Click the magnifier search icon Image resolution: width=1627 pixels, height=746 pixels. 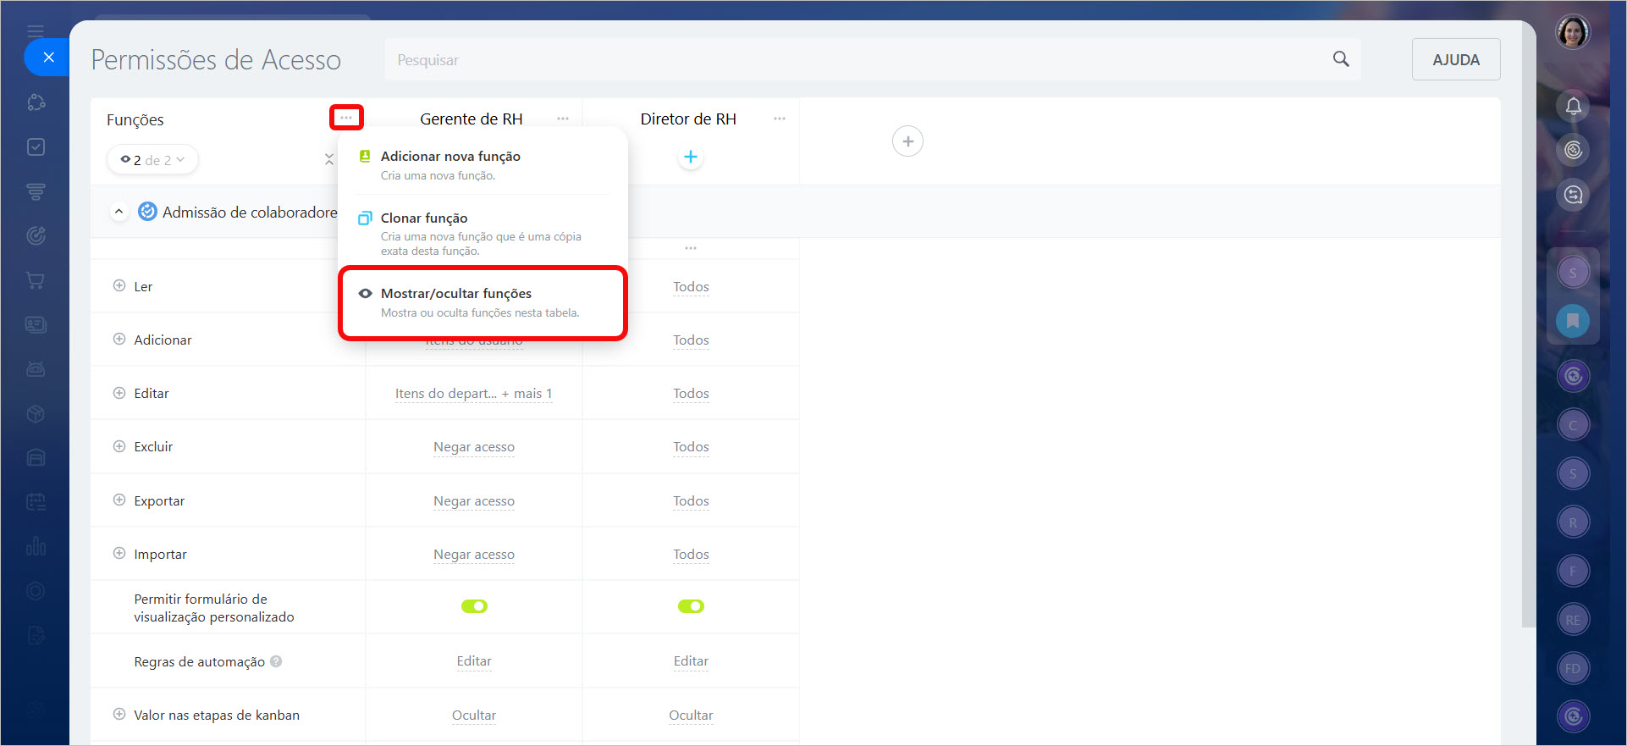point(1341,59)
